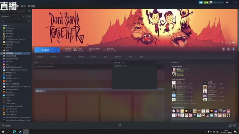Open the Community Hub tab
This screenshot has height=134, width=239.
[54, 57]
